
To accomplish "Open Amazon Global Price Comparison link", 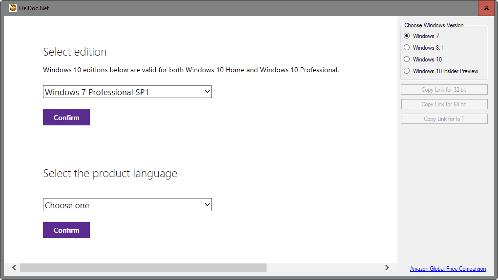I will (448, 269).
